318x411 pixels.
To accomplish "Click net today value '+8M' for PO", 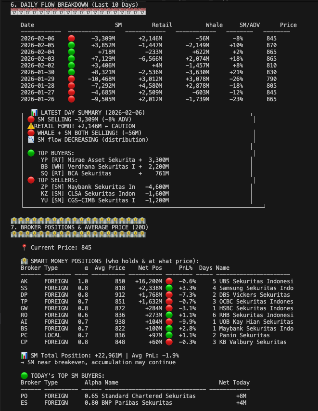I will click(x=241, y=396).
